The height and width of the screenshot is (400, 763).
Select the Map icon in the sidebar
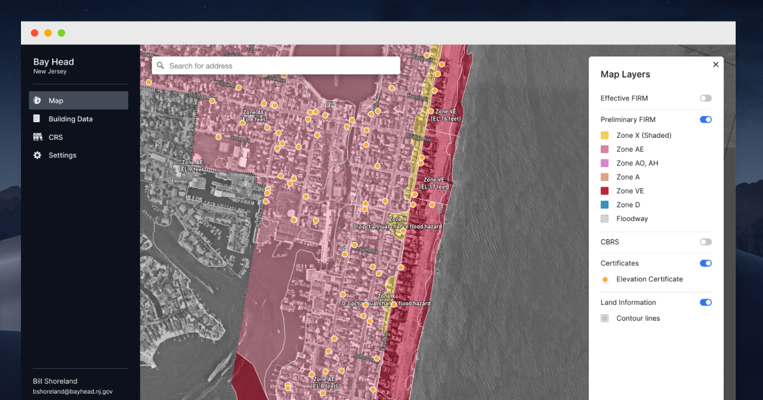38,100
